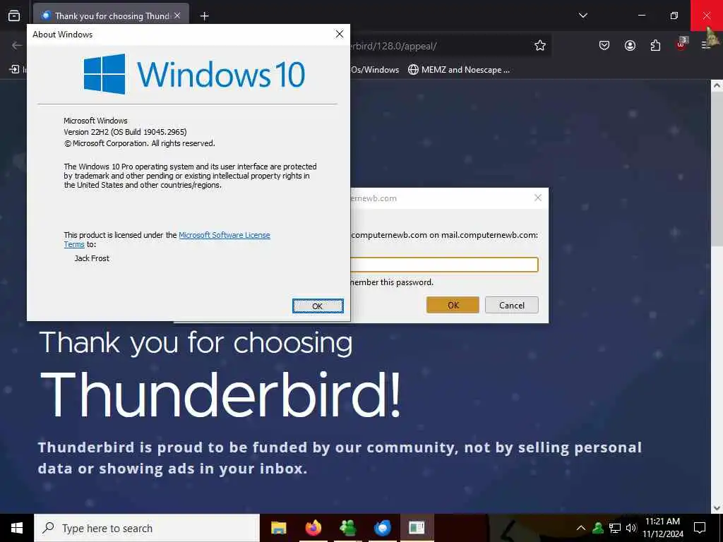Follow the Terms link in About Windows

click(x=74, y=244)
